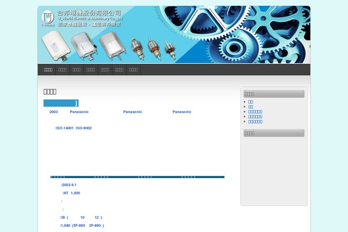Click the ':39 ( 10 12 )' line
The width and height of the screenshot is (348, 232).
tap(81, 217)
